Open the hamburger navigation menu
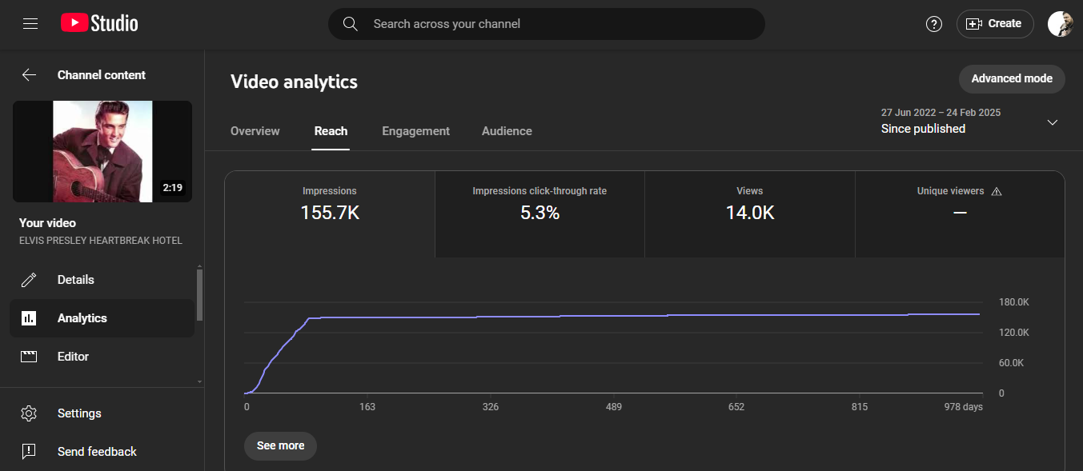The height and width of the screenshot is (471, 1083). click(x=30, y=24)
